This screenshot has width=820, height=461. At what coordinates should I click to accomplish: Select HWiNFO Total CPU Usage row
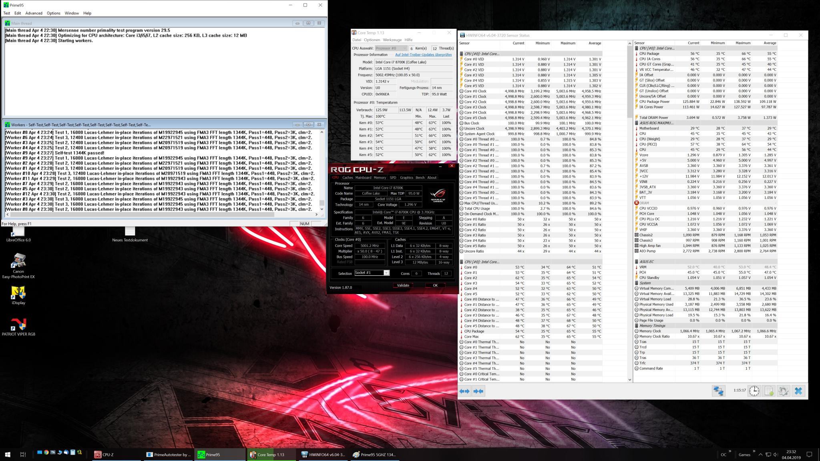(531, 208)
